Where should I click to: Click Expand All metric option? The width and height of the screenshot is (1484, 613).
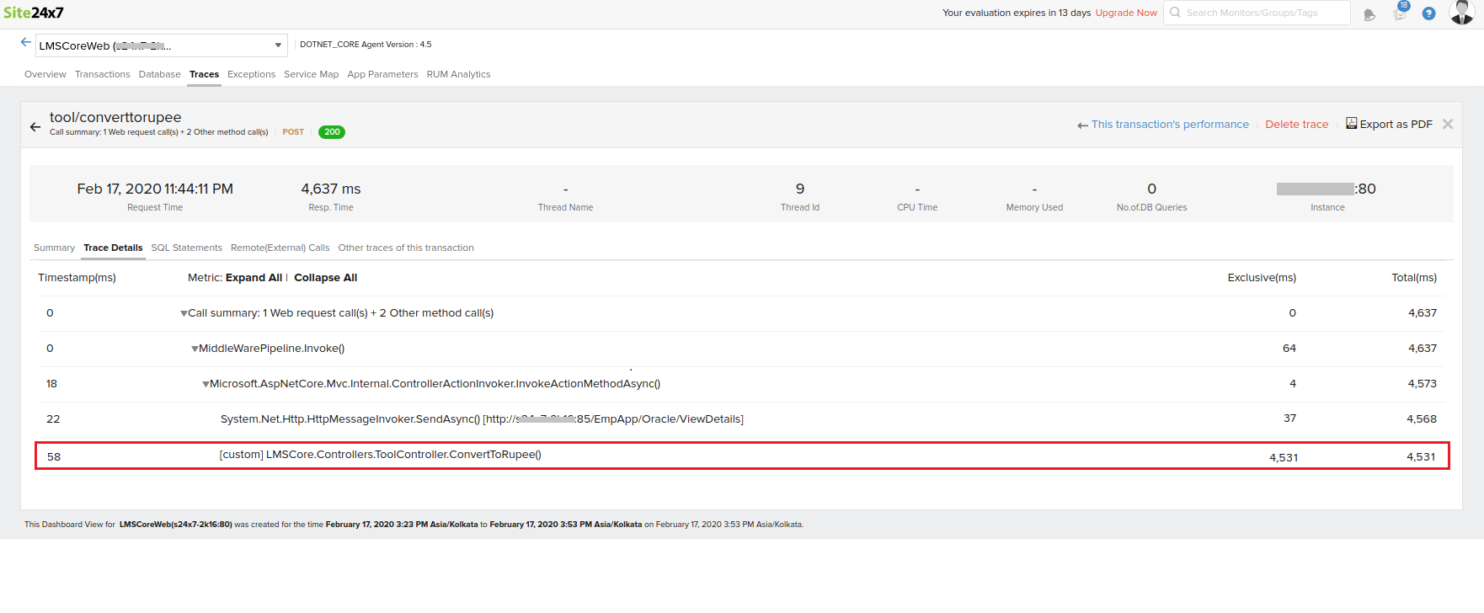click(x=254, y=278)
